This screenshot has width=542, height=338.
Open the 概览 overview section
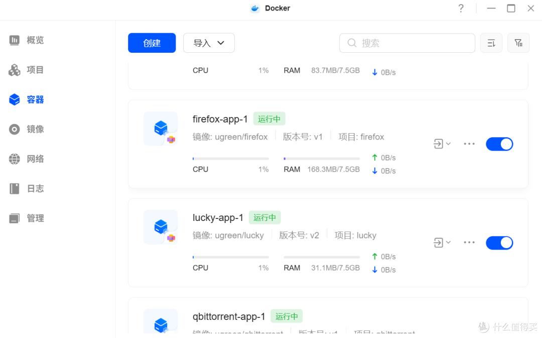(27, 40)
